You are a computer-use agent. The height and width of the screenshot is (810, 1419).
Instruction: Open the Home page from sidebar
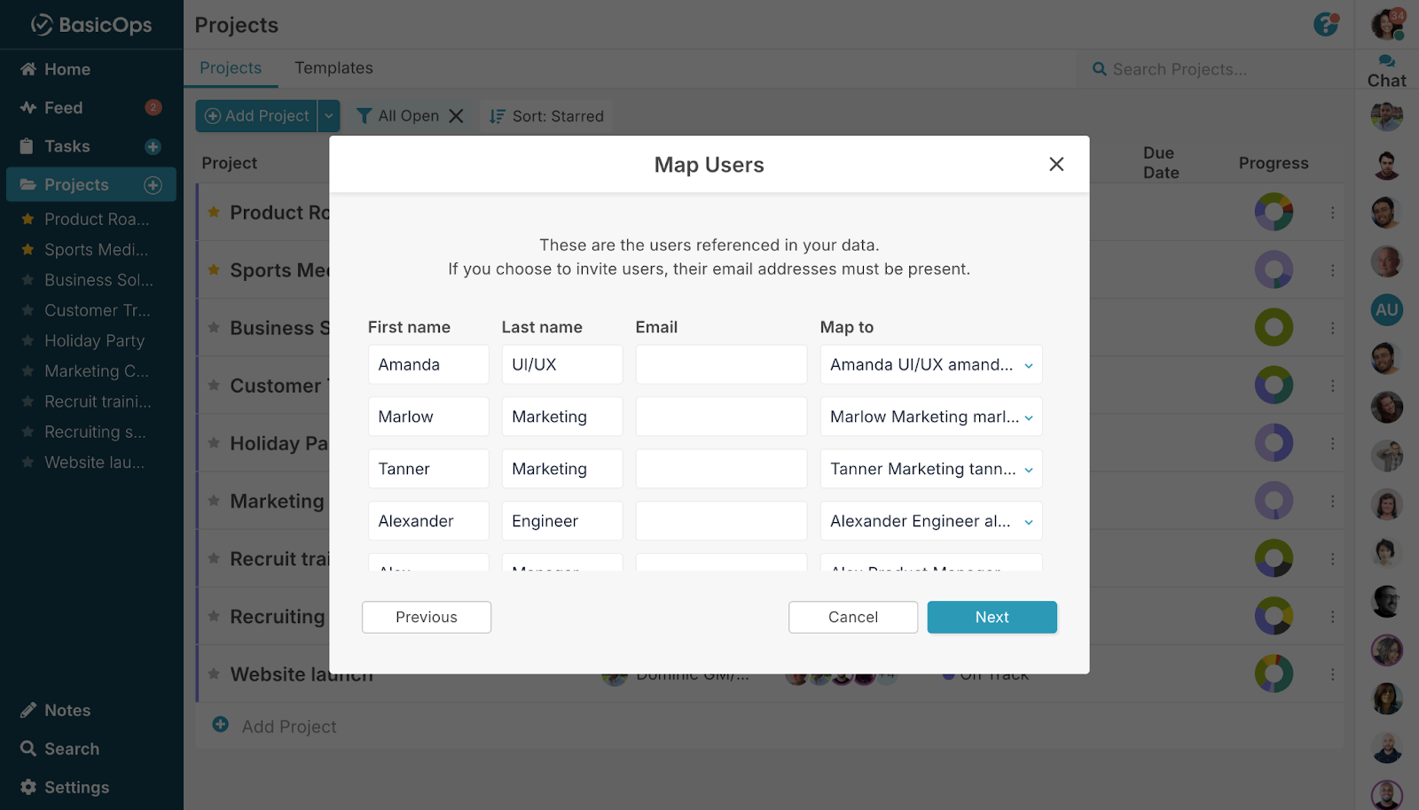click(67, 69)
